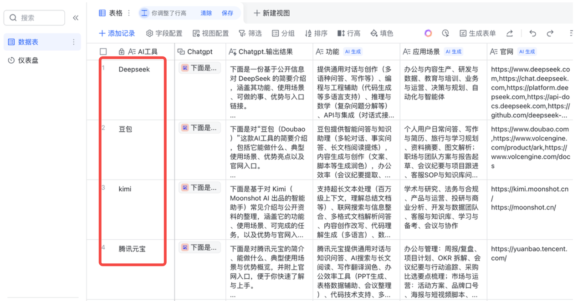Tick the select-all header checkbox
This screenshot has height=301, width=583.
103,52
